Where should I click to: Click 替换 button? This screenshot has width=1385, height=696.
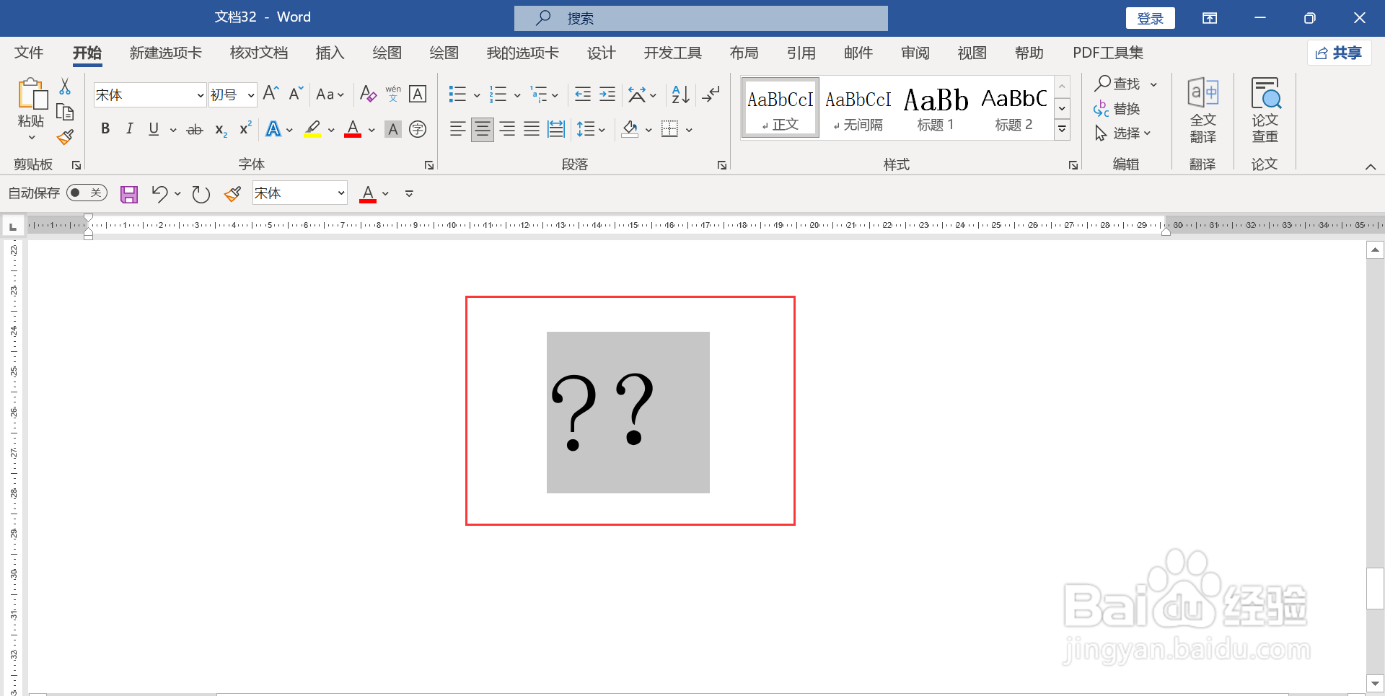pos(1117,109)
